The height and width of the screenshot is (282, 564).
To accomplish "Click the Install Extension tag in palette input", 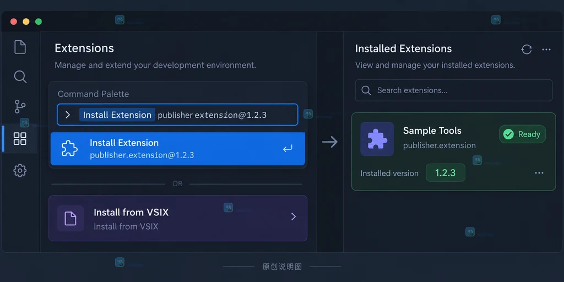I will click(x=117, y=115).
